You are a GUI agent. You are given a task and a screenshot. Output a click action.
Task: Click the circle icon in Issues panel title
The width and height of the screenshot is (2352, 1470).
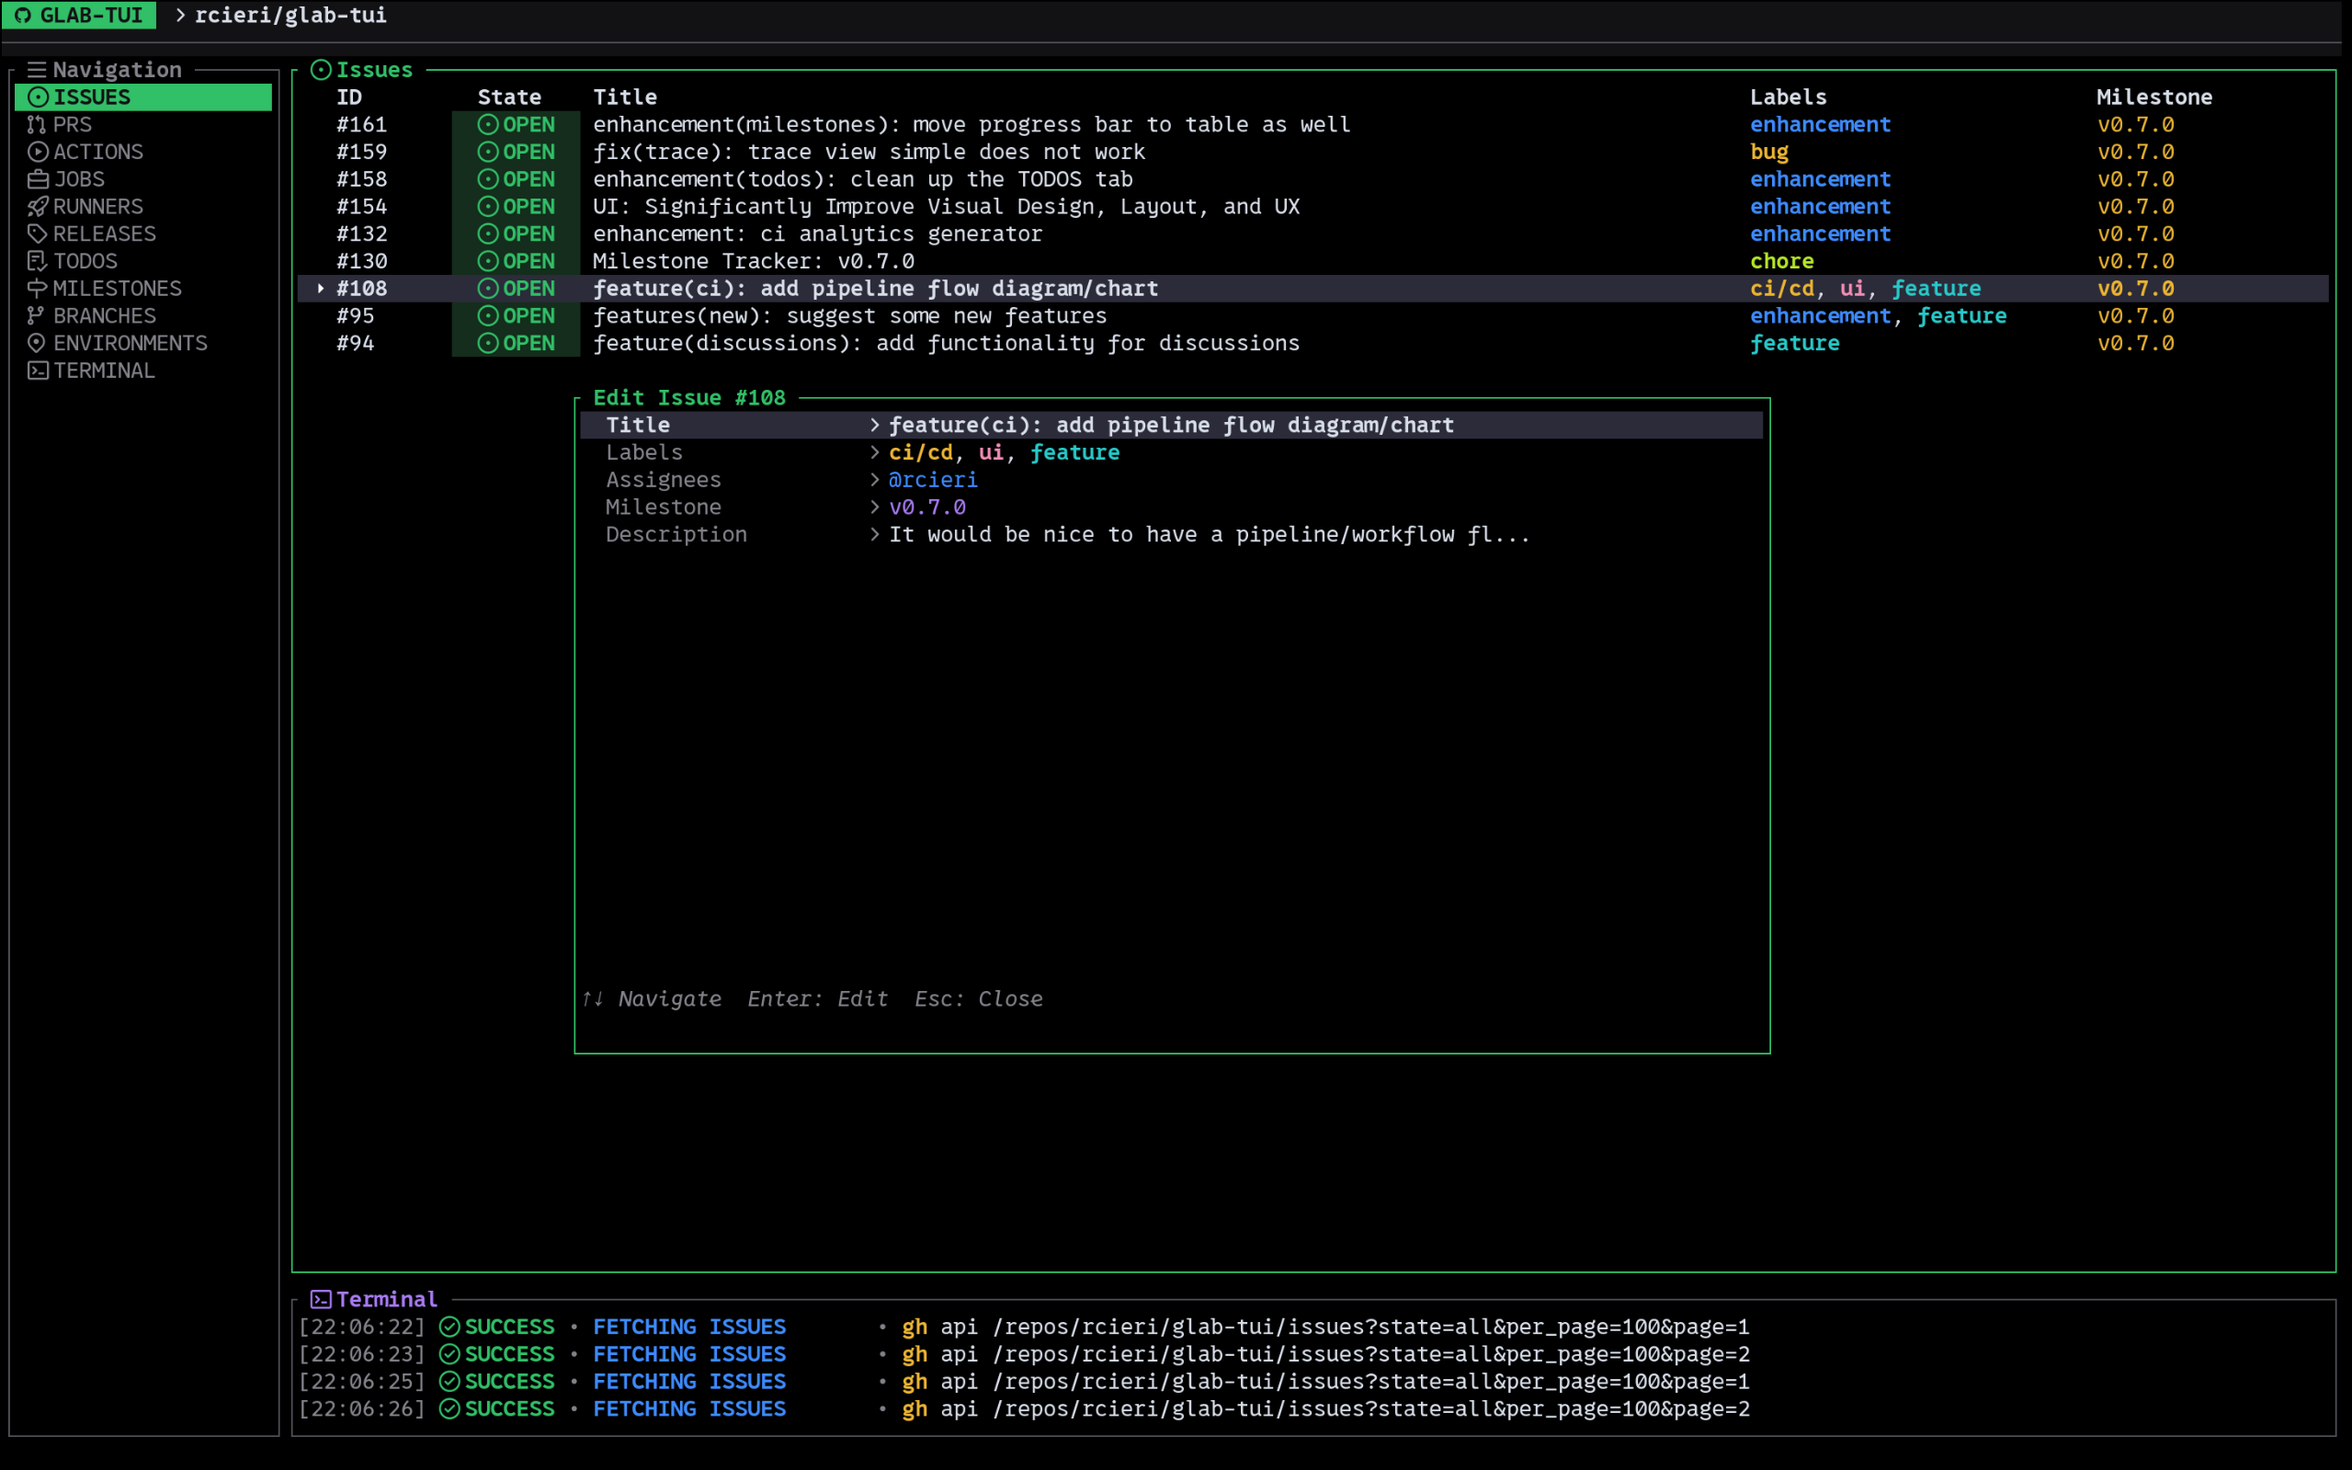(321, 70)
